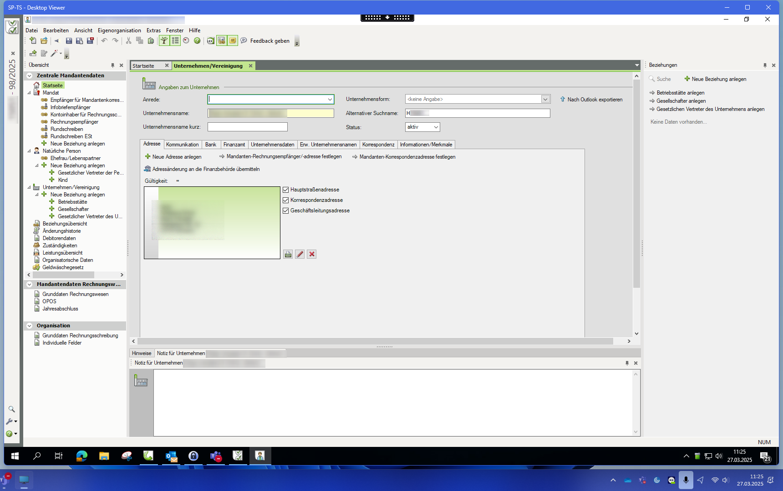The height and width of the screenshot is (491, 783).
Task: Click the Unternehmensname kurz input field
Action: [247, 127]
